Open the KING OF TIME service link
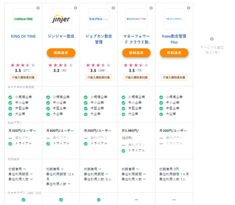 [x=23, y=36]
